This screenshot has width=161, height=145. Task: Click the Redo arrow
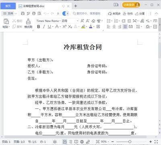[52, 13]
